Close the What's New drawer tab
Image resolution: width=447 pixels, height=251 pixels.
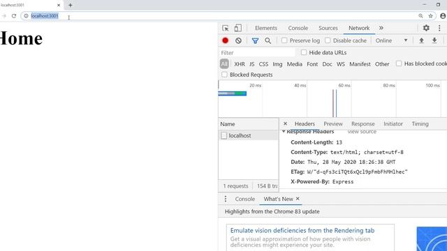298,199
